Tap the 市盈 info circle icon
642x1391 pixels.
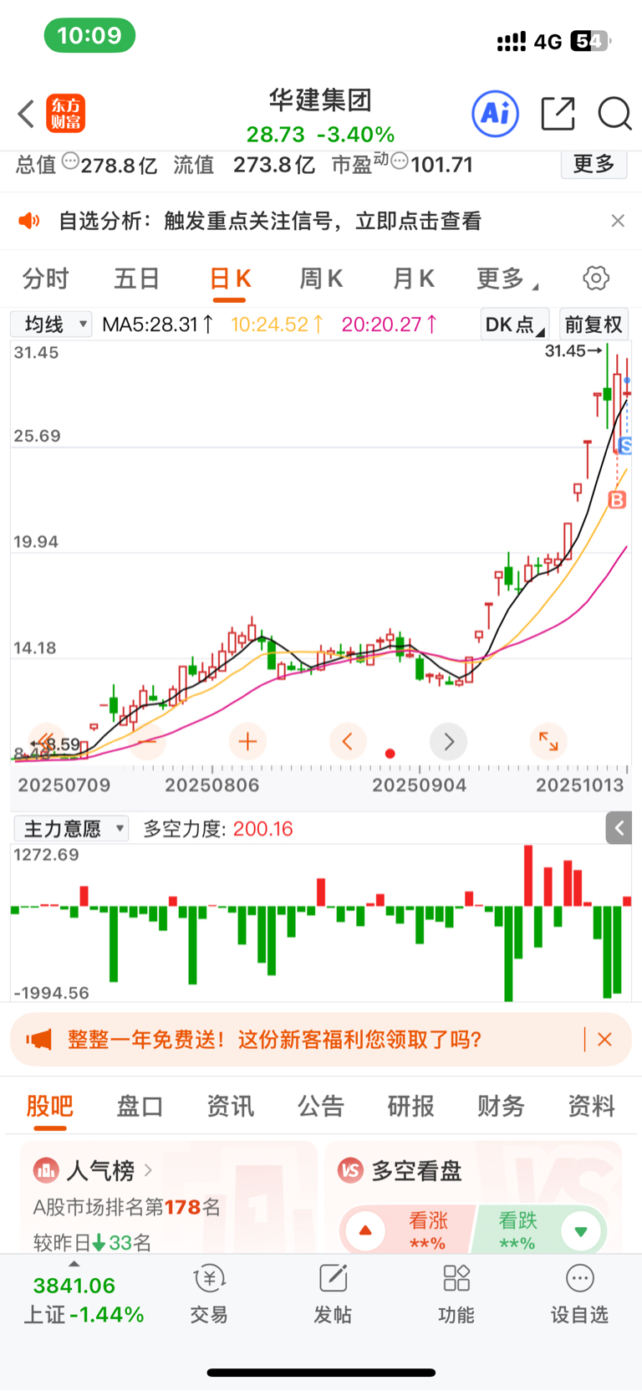coord(400,160)
